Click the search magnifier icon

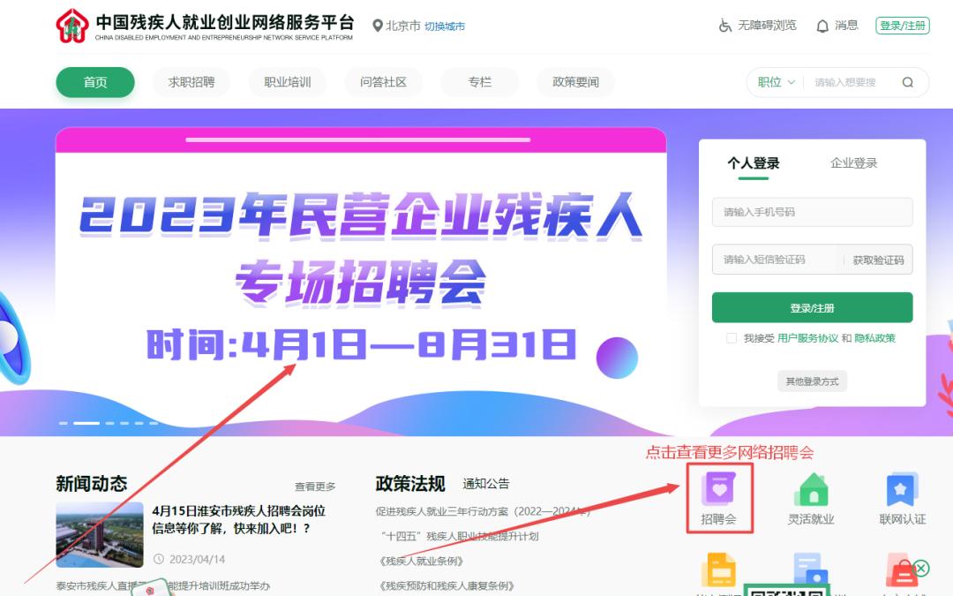pyautogui.click(x=907, y=81)
